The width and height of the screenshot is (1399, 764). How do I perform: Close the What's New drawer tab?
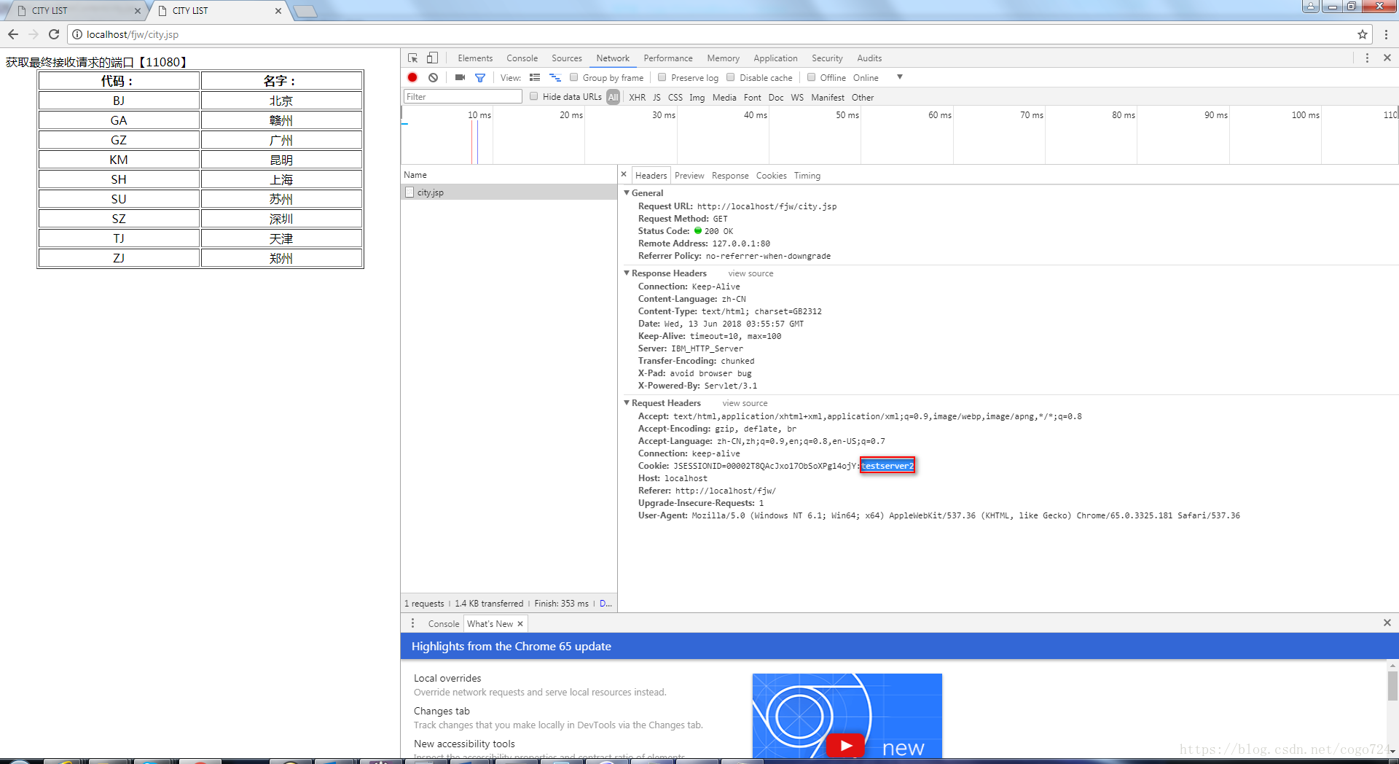520,624
